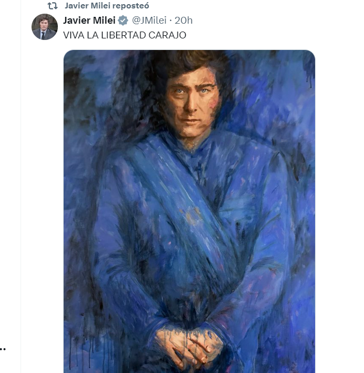364x373 pixels.
Task: Click the blue verified badge beside Javier Milei
Action: point(123,21)
